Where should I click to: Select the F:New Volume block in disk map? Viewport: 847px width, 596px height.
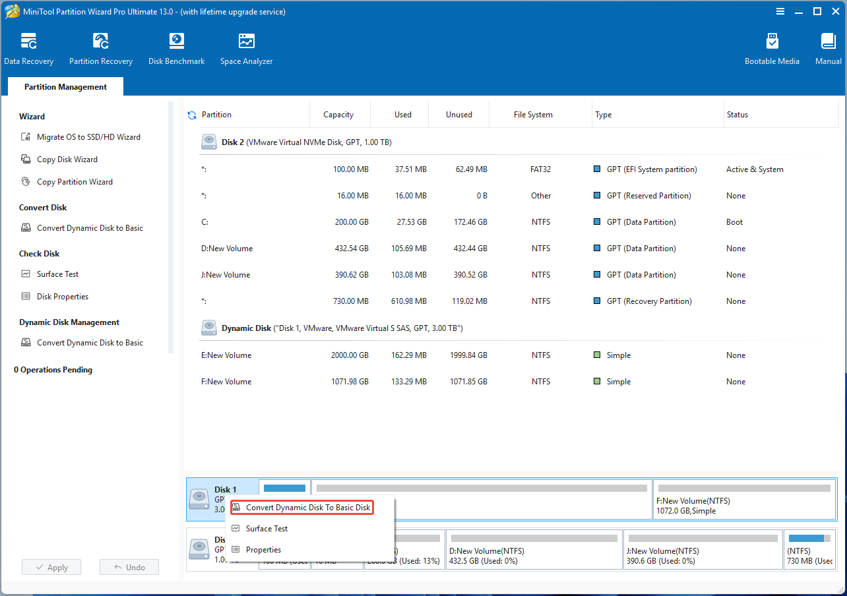(x=744, y=500)
